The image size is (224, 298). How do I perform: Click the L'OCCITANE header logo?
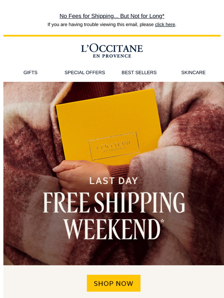click(x=112, y=51)
